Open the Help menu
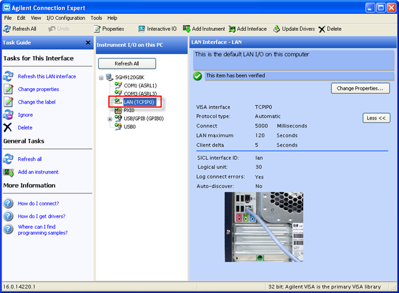This screenshot has height=293, width=399. point(112,18)
